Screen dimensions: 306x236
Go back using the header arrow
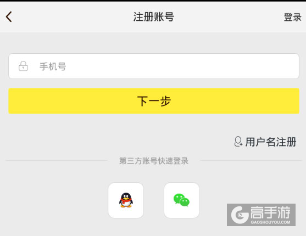click(x=9, y=17)
